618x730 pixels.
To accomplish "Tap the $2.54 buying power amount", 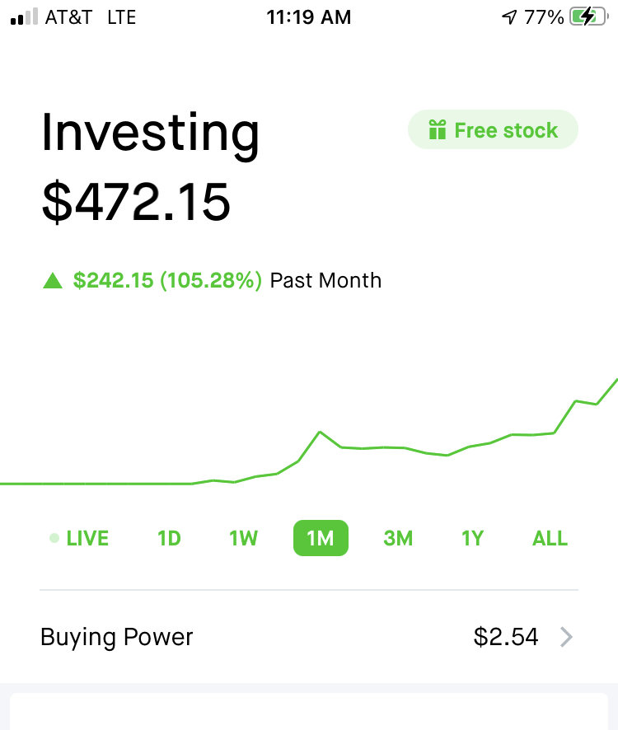I will (x=506, y=637).
